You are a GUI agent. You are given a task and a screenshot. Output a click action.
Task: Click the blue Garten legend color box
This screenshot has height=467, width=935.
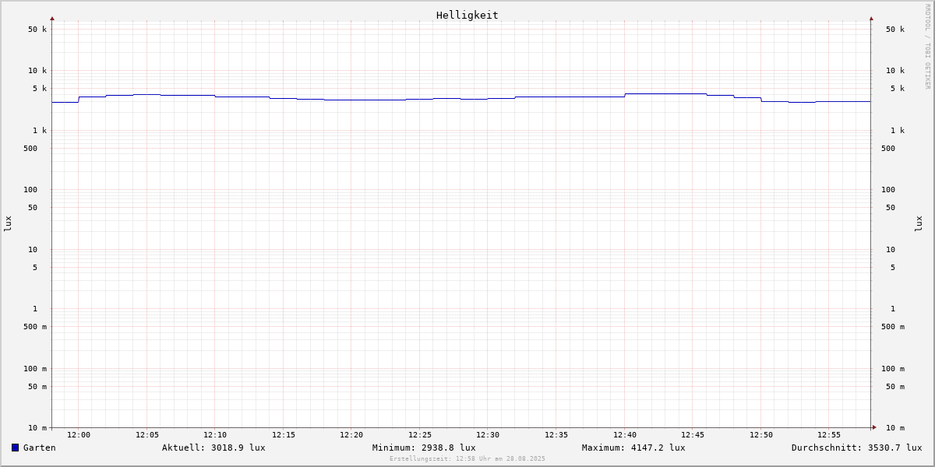(15, 448)
